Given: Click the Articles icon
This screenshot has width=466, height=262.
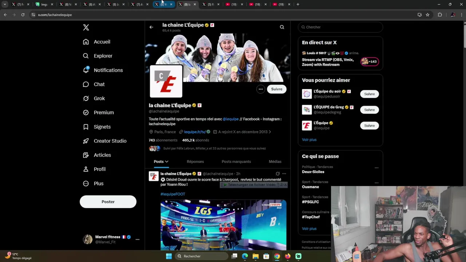Looking at the screenshot, I should click(86, 155).
